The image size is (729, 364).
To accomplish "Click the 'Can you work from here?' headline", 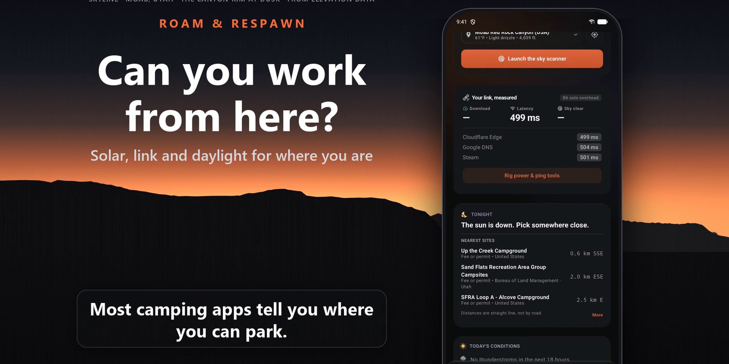I will coord(232,93).
